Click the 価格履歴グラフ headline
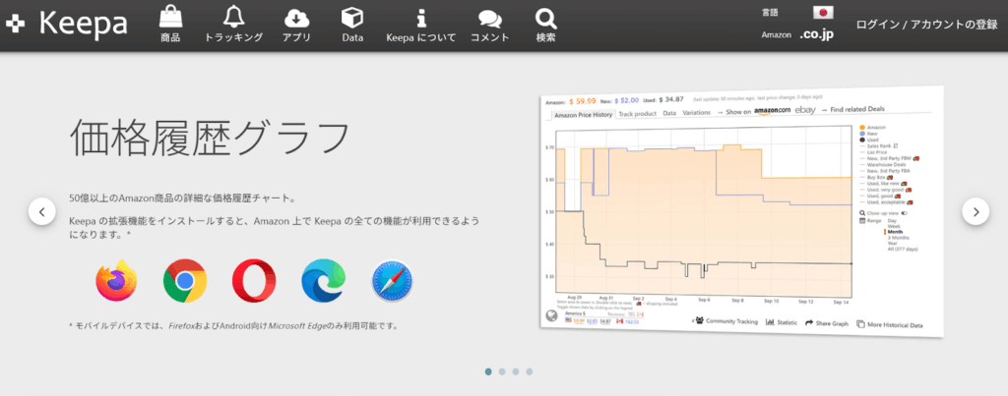Screen dimensions: 1008x396 (210, 138)
